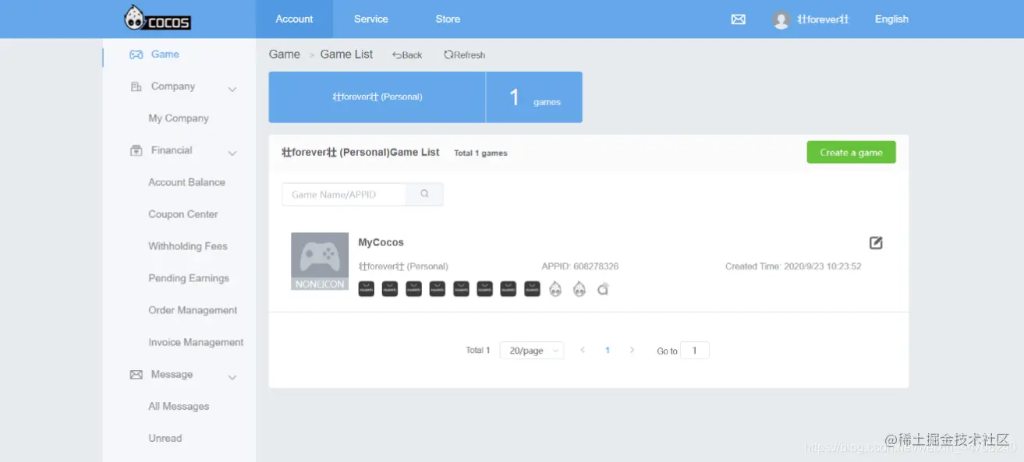Open Unread messages in sidebar
Screen dimensions: 1024x462
pyautogui.click(x=165, y=439)
